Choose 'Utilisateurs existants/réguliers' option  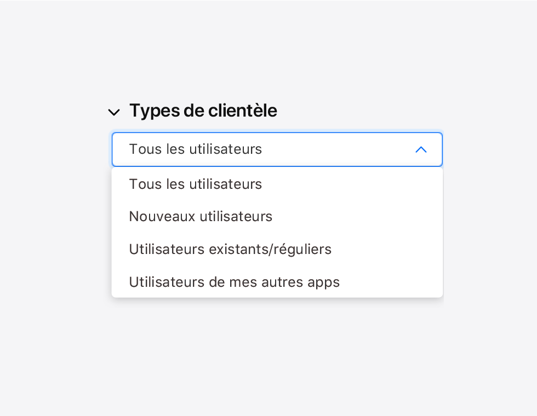pyautogui.click(x=230, y=250)
